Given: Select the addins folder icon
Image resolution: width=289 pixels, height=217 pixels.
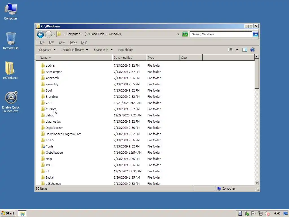Looking at the screenshot, I should [43, 65].
